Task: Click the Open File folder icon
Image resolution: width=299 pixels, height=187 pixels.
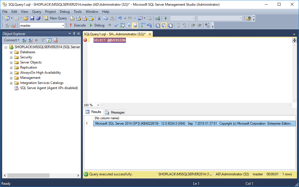Action: tap(26, 18)
